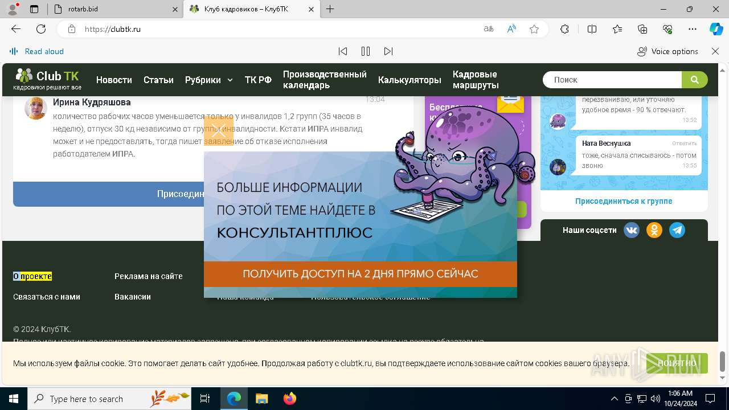Expand the Рубрики dropdown
Screen dimensions: 729x410
tap(209, 80)
